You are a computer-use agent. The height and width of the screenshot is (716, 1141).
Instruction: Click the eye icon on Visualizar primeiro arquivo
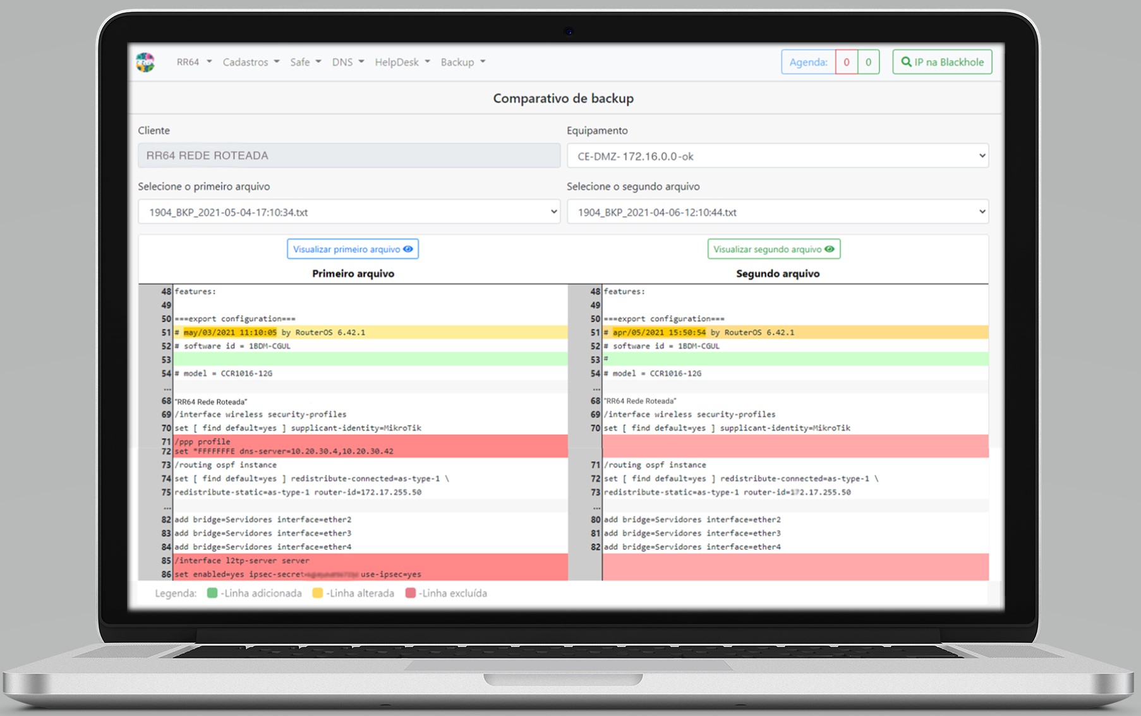coord(408,249)
